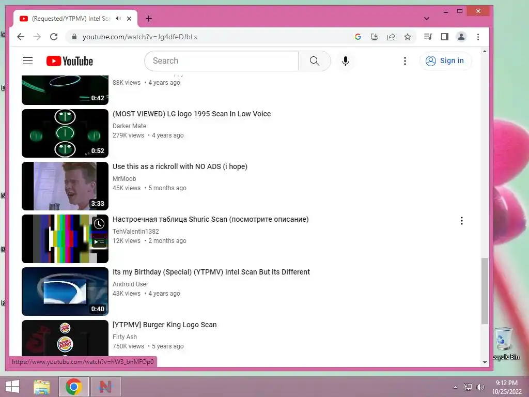This screenshot has height=397, width=529.
Task: Open Chrome profile avatar menu
Action: pyautogui.click(x=461, y=37)
